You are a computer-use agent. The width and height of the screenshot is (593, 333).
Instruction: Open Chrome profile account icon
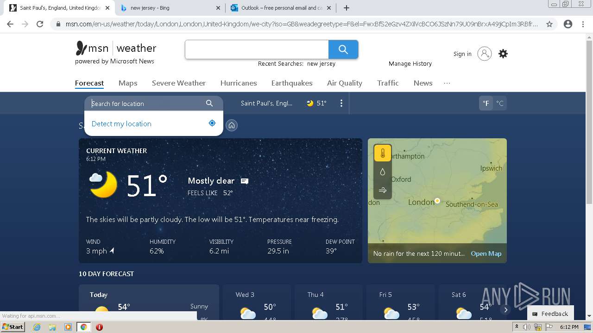coord(568,24)
